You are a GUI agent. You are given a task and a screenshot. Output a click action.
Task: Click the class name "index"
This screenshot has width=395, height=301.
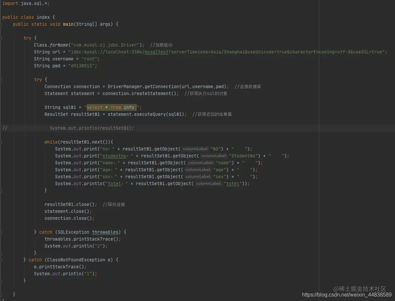point(43,17)
